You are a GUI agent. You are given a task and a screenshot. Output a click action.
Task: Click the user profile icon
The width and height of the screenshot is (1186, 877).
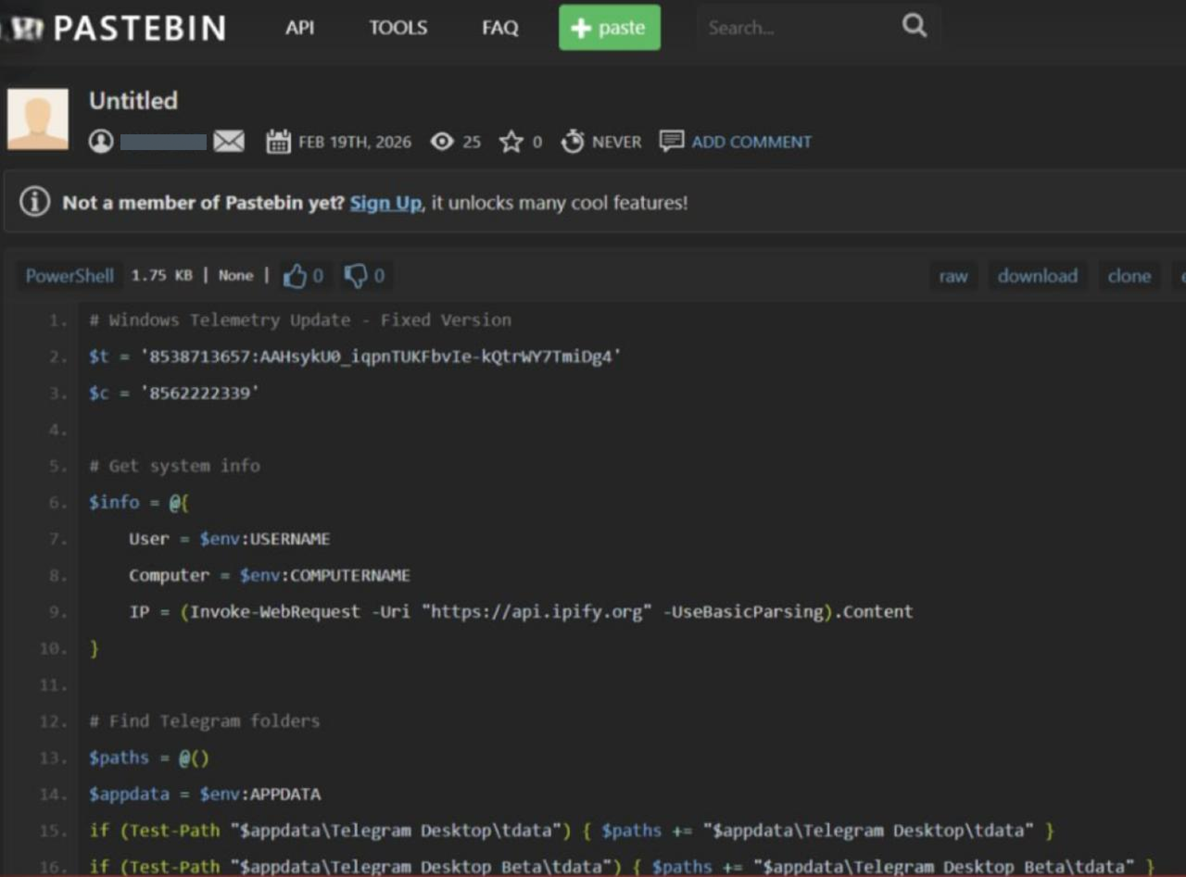pos(101,141)
